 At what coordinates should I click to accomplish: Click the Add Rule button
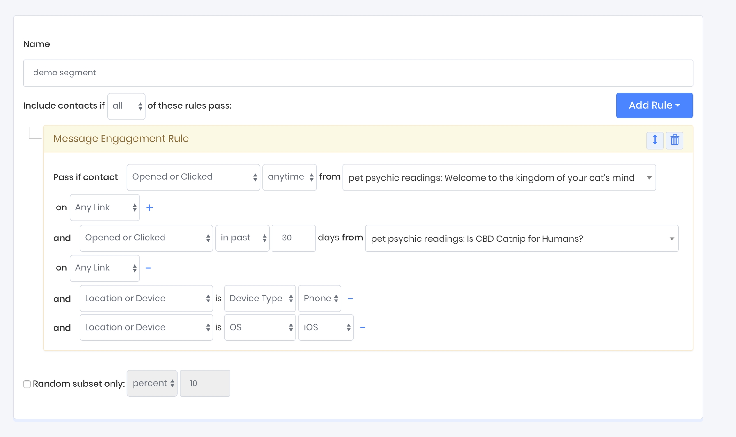[x=654, y=105]
